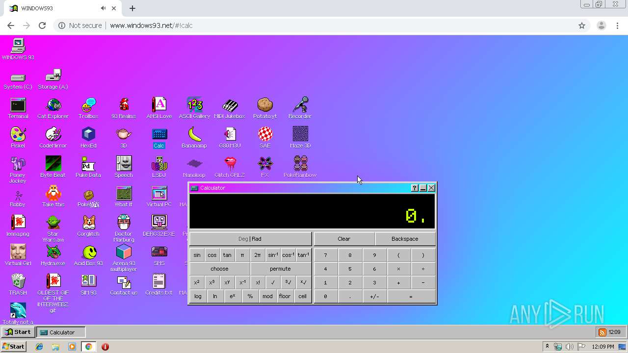628x353 pixels.
Task: Select the Byte Beat icon
Action: [x=53, y=167]
